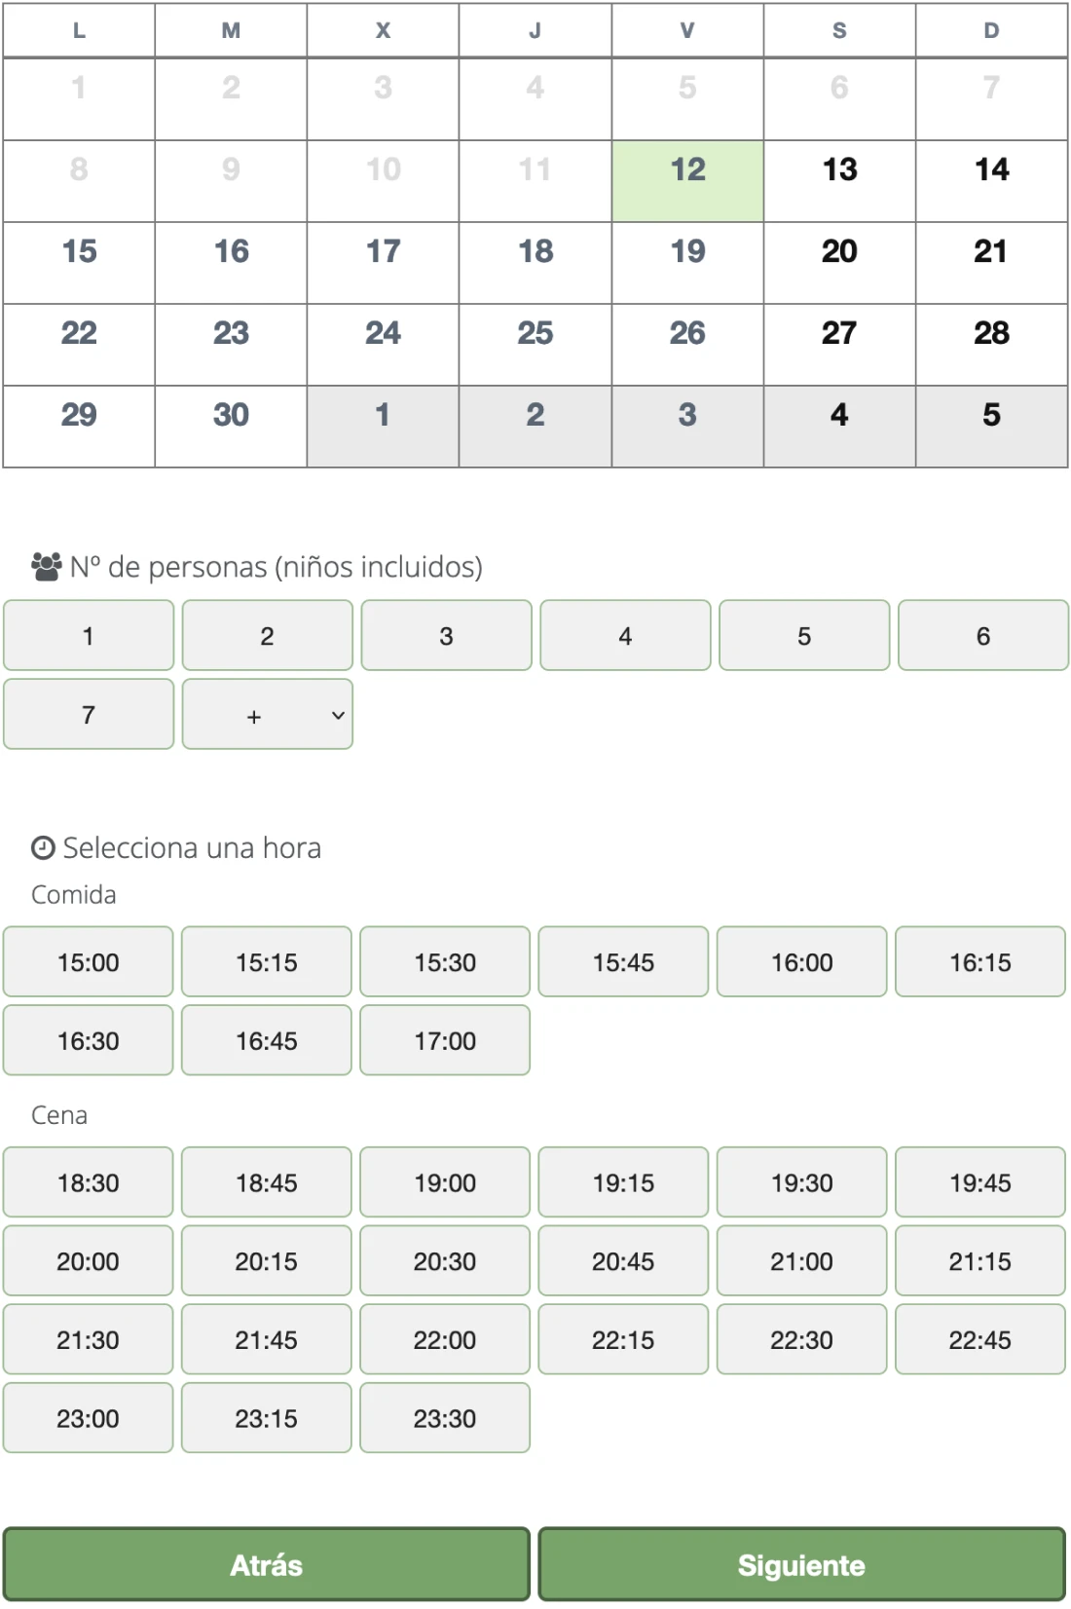This screenshot has width=1071, height=1609.
Task: Pick the 23:30 Cena slot
Action: 445,1418
